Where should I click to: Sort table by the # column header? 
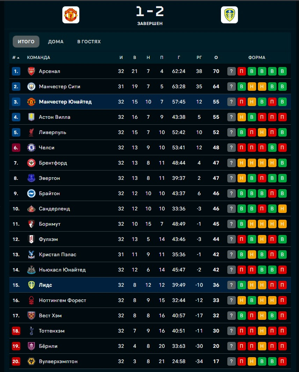[x=16, y=58]
